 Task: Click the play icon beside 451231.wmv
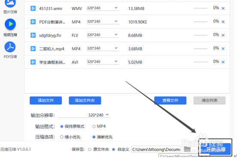(x=33, y=9)
